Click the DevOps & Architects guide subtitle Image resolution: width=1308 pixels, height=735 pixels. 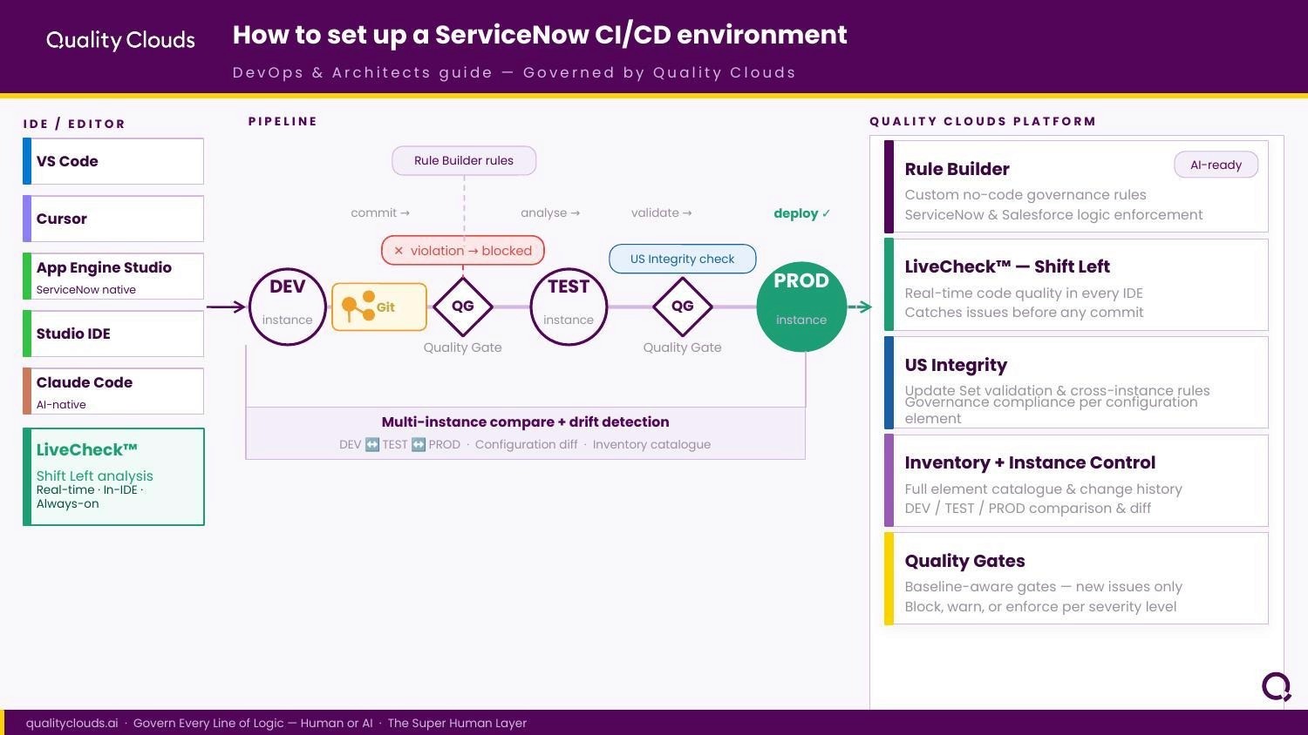click(x=514, y=72)
